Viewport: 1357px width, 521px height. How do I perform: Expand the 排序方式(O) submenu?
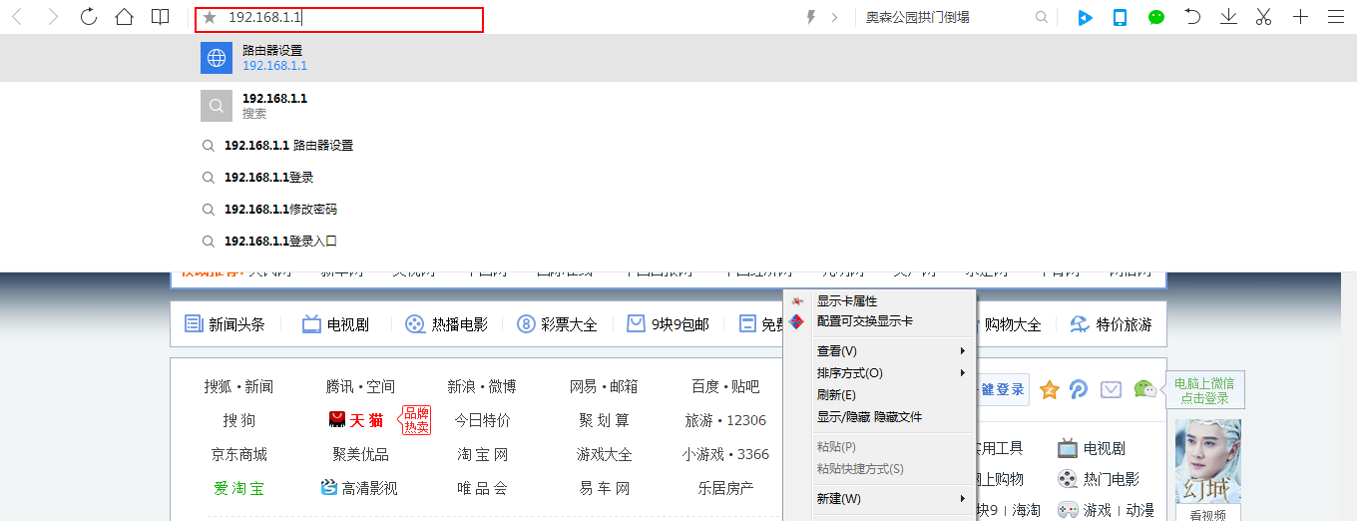click(x=879, y=373)
